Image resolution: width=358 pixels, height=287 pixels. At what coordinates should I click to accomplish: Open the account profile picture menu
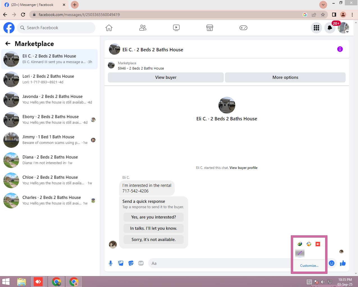click(343, 28)
